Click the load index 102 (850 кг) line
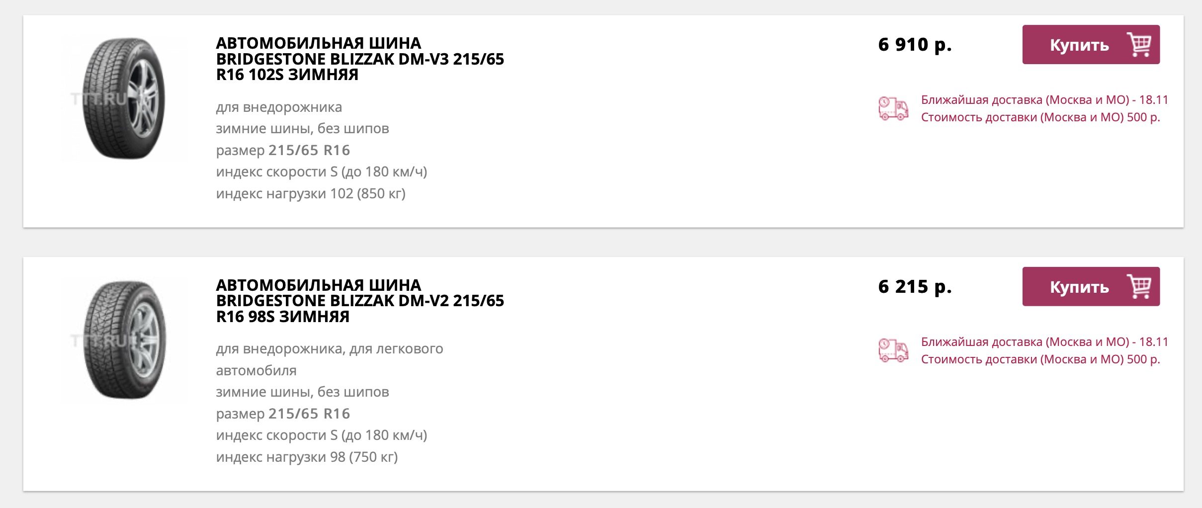 311,193
